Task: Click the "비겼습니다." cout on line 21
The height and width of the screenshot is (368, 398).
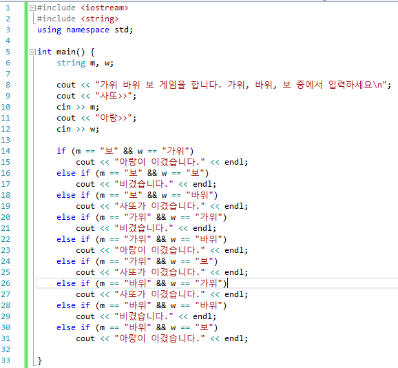Action: pyautogui.click(x=146, y=228)
